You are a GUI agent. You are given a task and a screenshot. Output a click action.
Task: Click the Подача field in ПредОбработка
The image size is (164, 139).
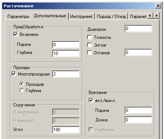(x=66, y=45)
